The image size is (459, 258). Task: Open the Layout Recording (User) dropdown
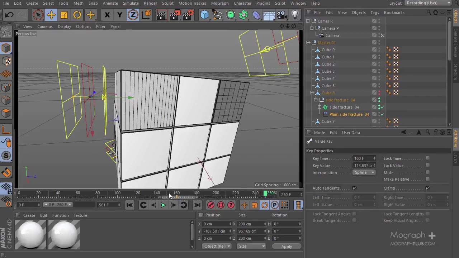(429, 3)
